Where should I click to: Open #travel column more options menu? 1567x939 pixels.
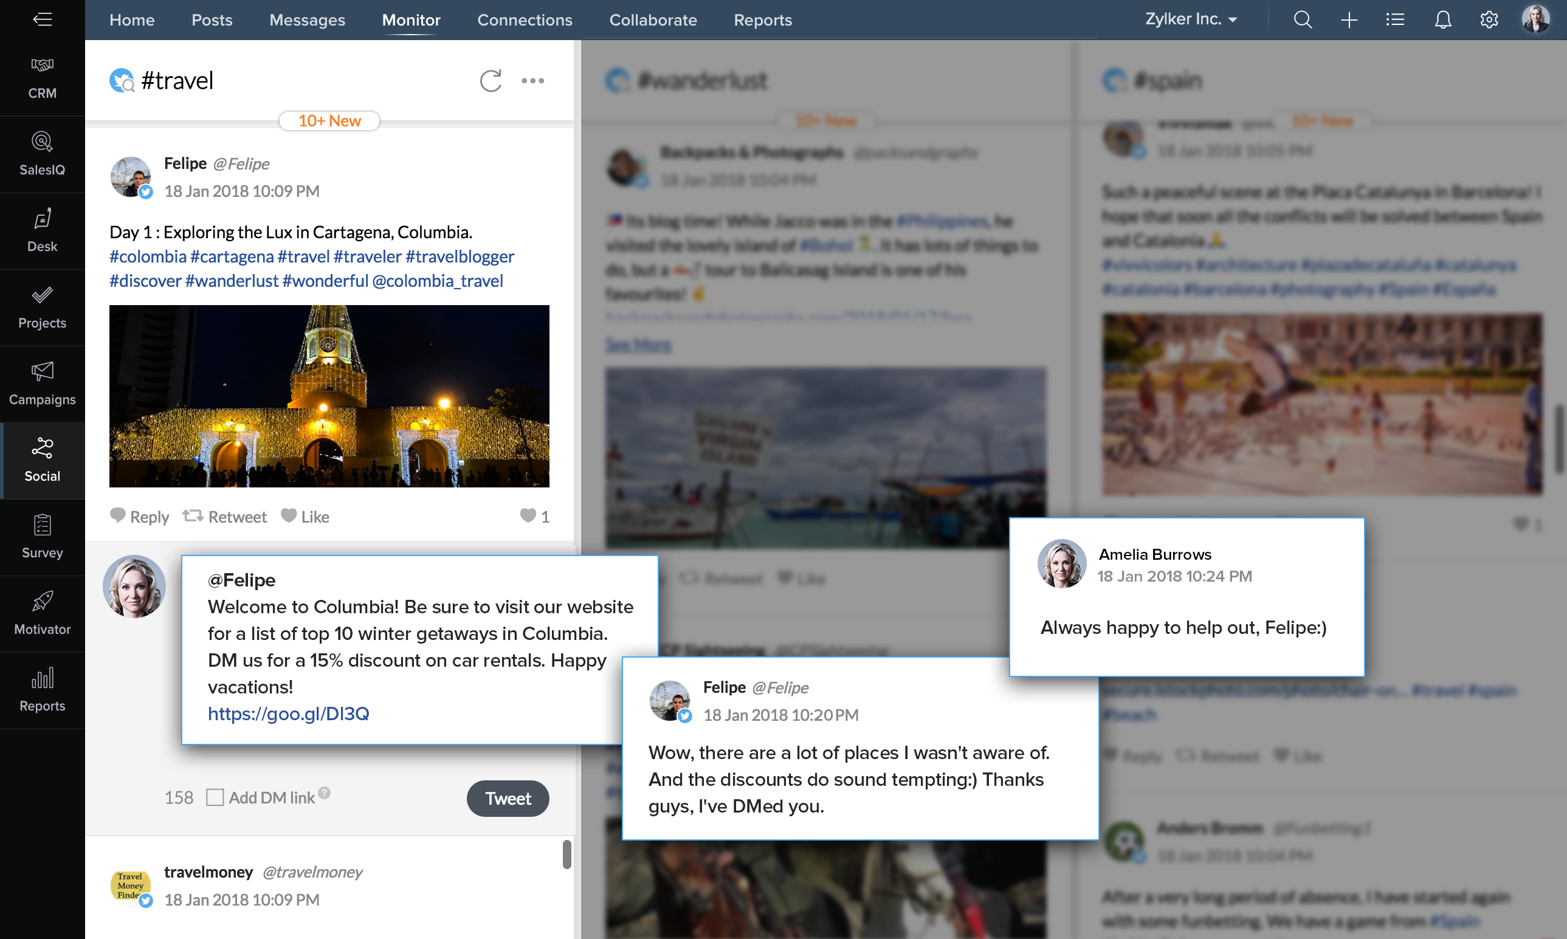pos(532,81)
